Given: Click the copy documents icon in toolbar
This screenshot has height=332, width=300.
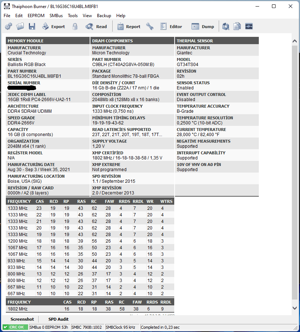Looking at the screenshot, I should [237, 27].
